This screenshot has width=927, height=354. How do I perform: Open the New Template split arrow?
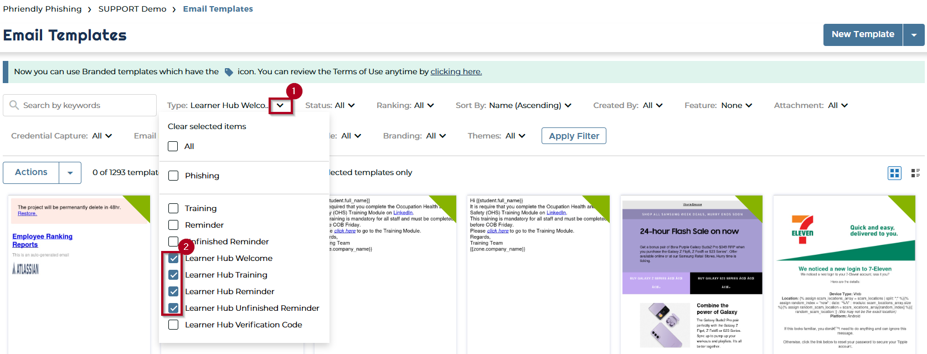(914, 35)
